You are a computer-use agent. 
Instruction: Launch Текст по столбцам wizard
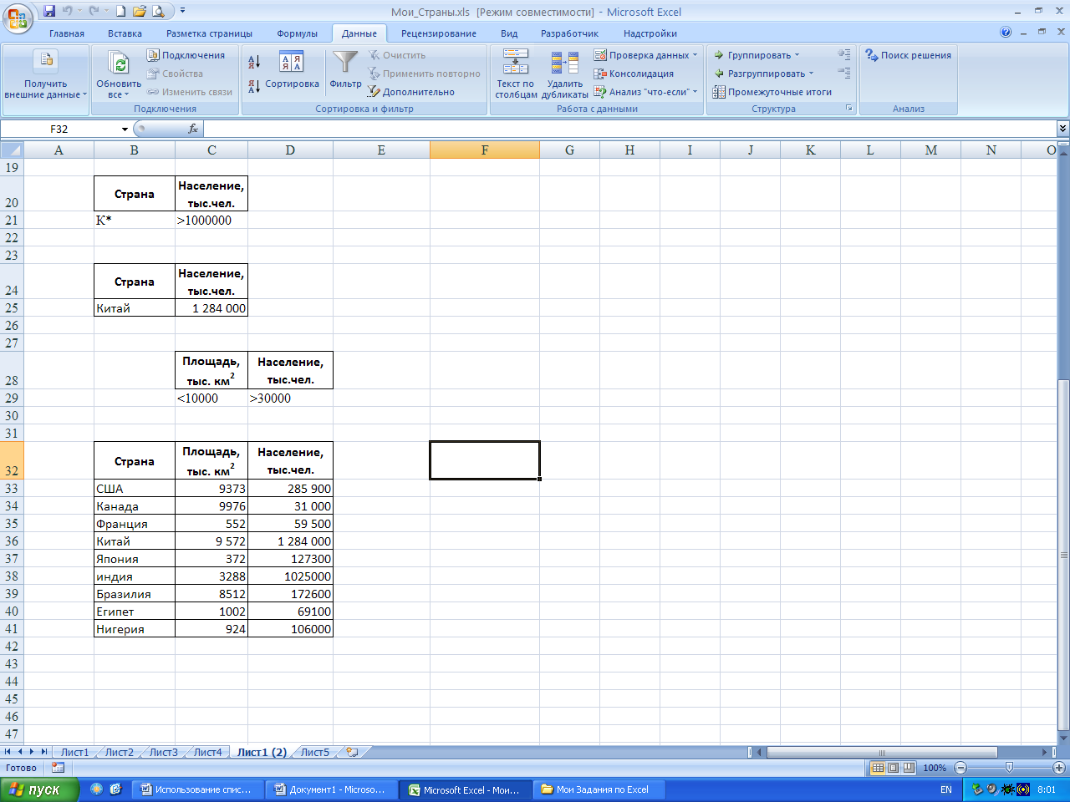coord(516,74)
